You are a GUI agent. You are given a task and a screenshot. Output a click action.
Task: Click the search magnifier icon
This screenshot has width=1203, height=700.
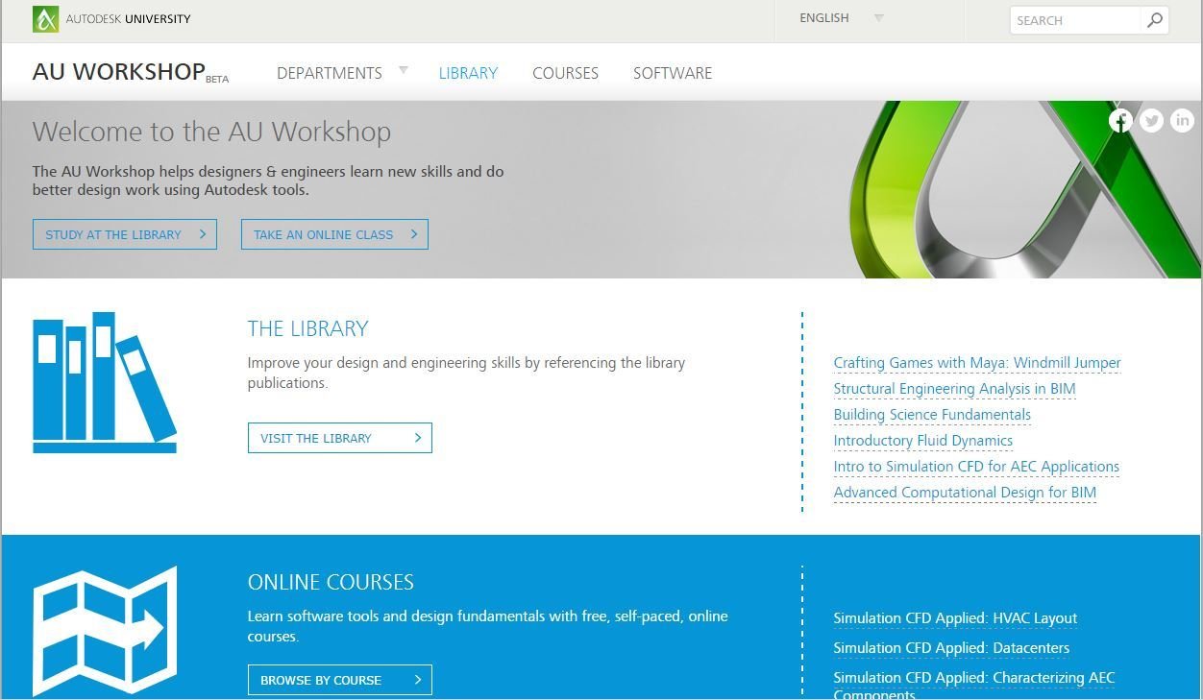point(1154,19)
